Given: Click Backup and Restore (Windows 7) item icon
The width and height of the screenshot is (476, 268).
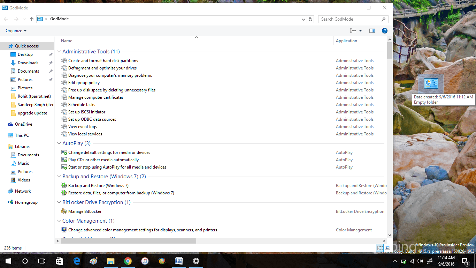Looking at the screenshot, I should pyautogui.click(x=64, y=186).
